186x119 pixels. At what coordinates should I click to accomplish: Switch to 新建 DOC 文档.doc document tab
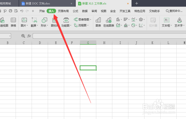(x=47, y=3)
